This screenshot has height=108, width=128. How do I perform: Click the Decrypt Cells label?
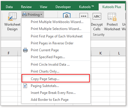pyautogui.click(x=97, y=27)
